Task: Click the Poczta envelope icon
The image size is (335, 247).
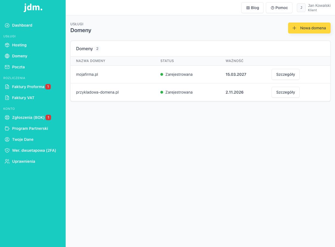Action: [x=7, y=67]
